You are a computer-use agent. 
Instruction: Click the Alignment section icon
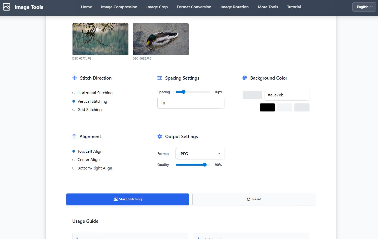74,137
